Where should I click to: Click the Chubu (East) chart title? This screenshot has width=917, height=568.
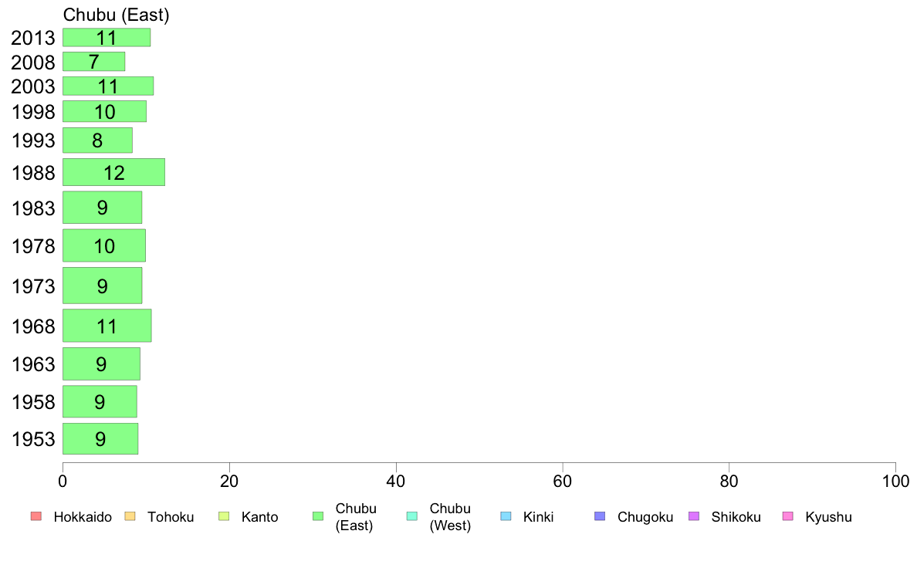click(117, 15)
